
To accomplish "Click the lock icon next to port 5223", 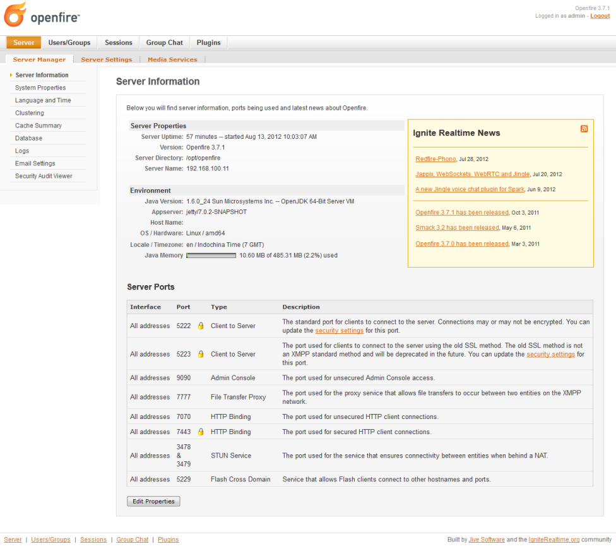I will coord(201,354).
